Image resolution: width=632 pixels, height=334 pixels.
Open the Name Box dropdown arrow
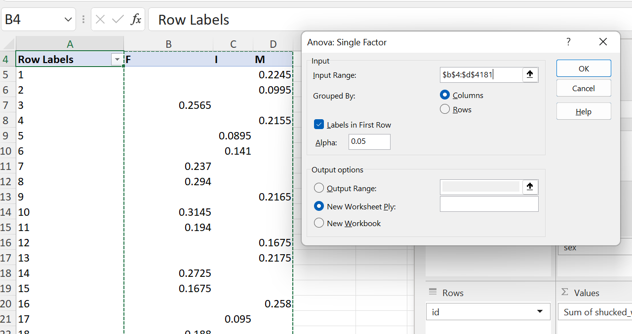click(68, 20)
